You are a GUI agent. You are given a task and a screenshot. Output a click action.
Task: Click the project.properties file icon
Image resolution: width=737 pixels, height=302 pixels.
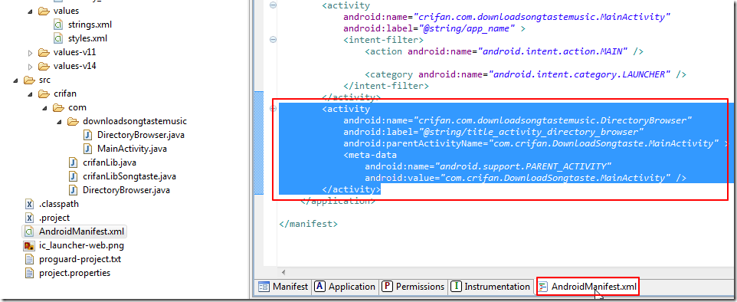click(29, 273)
